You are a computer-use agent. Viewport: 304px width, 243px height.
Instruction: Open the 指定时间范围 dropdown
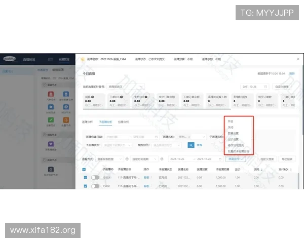click(x=144, y=159)
